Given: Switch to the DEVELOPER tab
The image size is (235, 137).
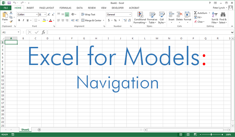Looking at the screenshot, I should point(117,8).
